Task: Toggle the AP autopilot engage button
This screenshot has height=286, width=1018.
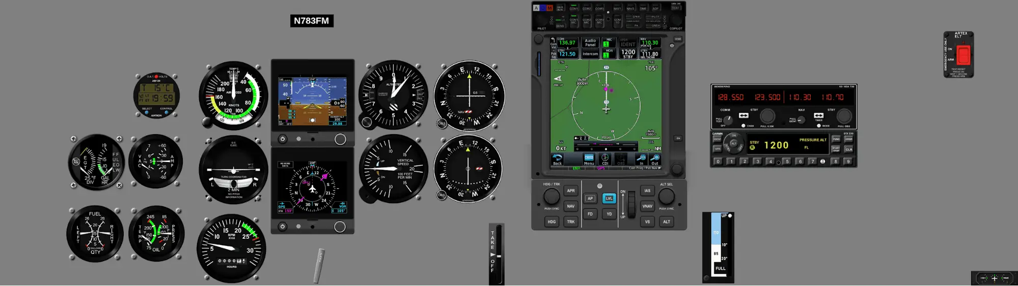Action: (x=590, y=199)
